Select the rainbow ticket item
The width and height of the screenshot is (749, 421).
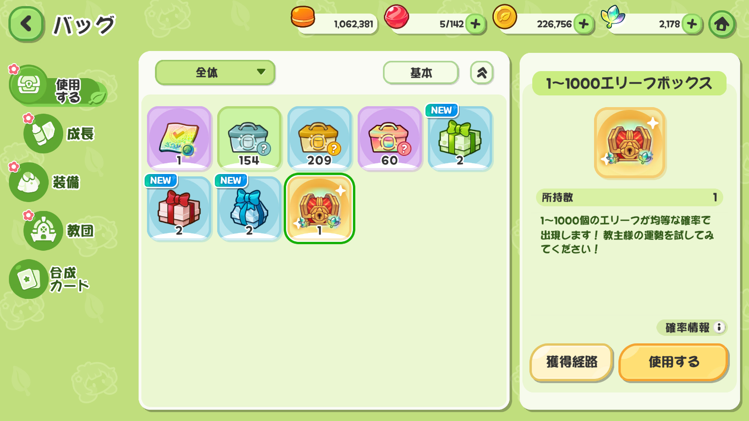coord(179,138)
